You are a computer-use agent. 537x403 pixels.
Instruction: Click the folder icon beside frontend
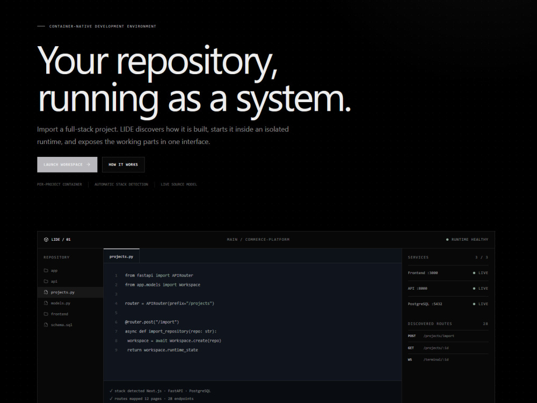(46, 314)
